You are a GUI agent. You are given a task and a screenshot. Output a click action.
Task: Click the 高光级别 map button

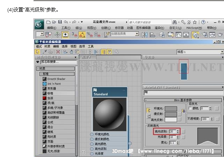pos(183,131)
